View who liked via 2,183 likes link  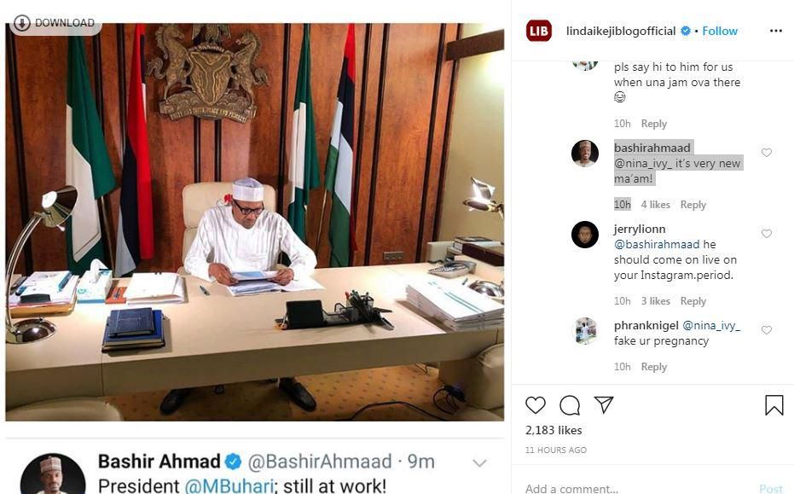pyautogui.click(x=553, y=430)
